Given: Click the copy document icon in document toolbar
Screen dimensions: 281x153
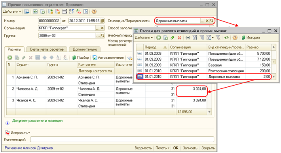Looking at the screenshot, I should tap(42, 11).
